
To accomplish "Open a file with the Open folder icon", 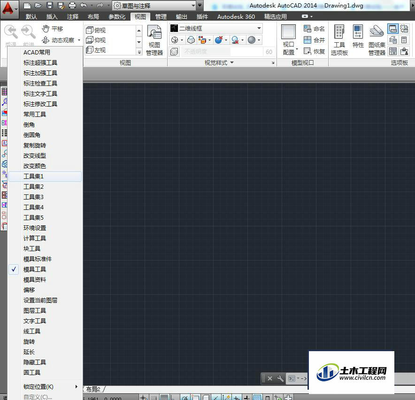I will pyautogui.click(x=38, y=5).
